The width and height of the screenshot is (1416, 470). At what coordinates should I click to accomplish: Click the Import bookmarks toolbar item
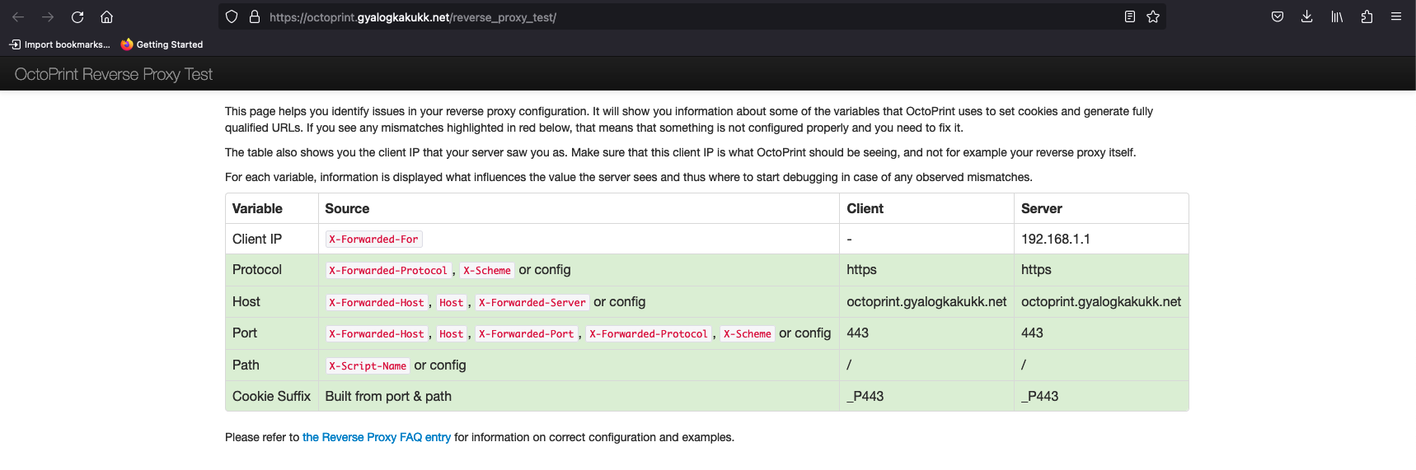59,44
